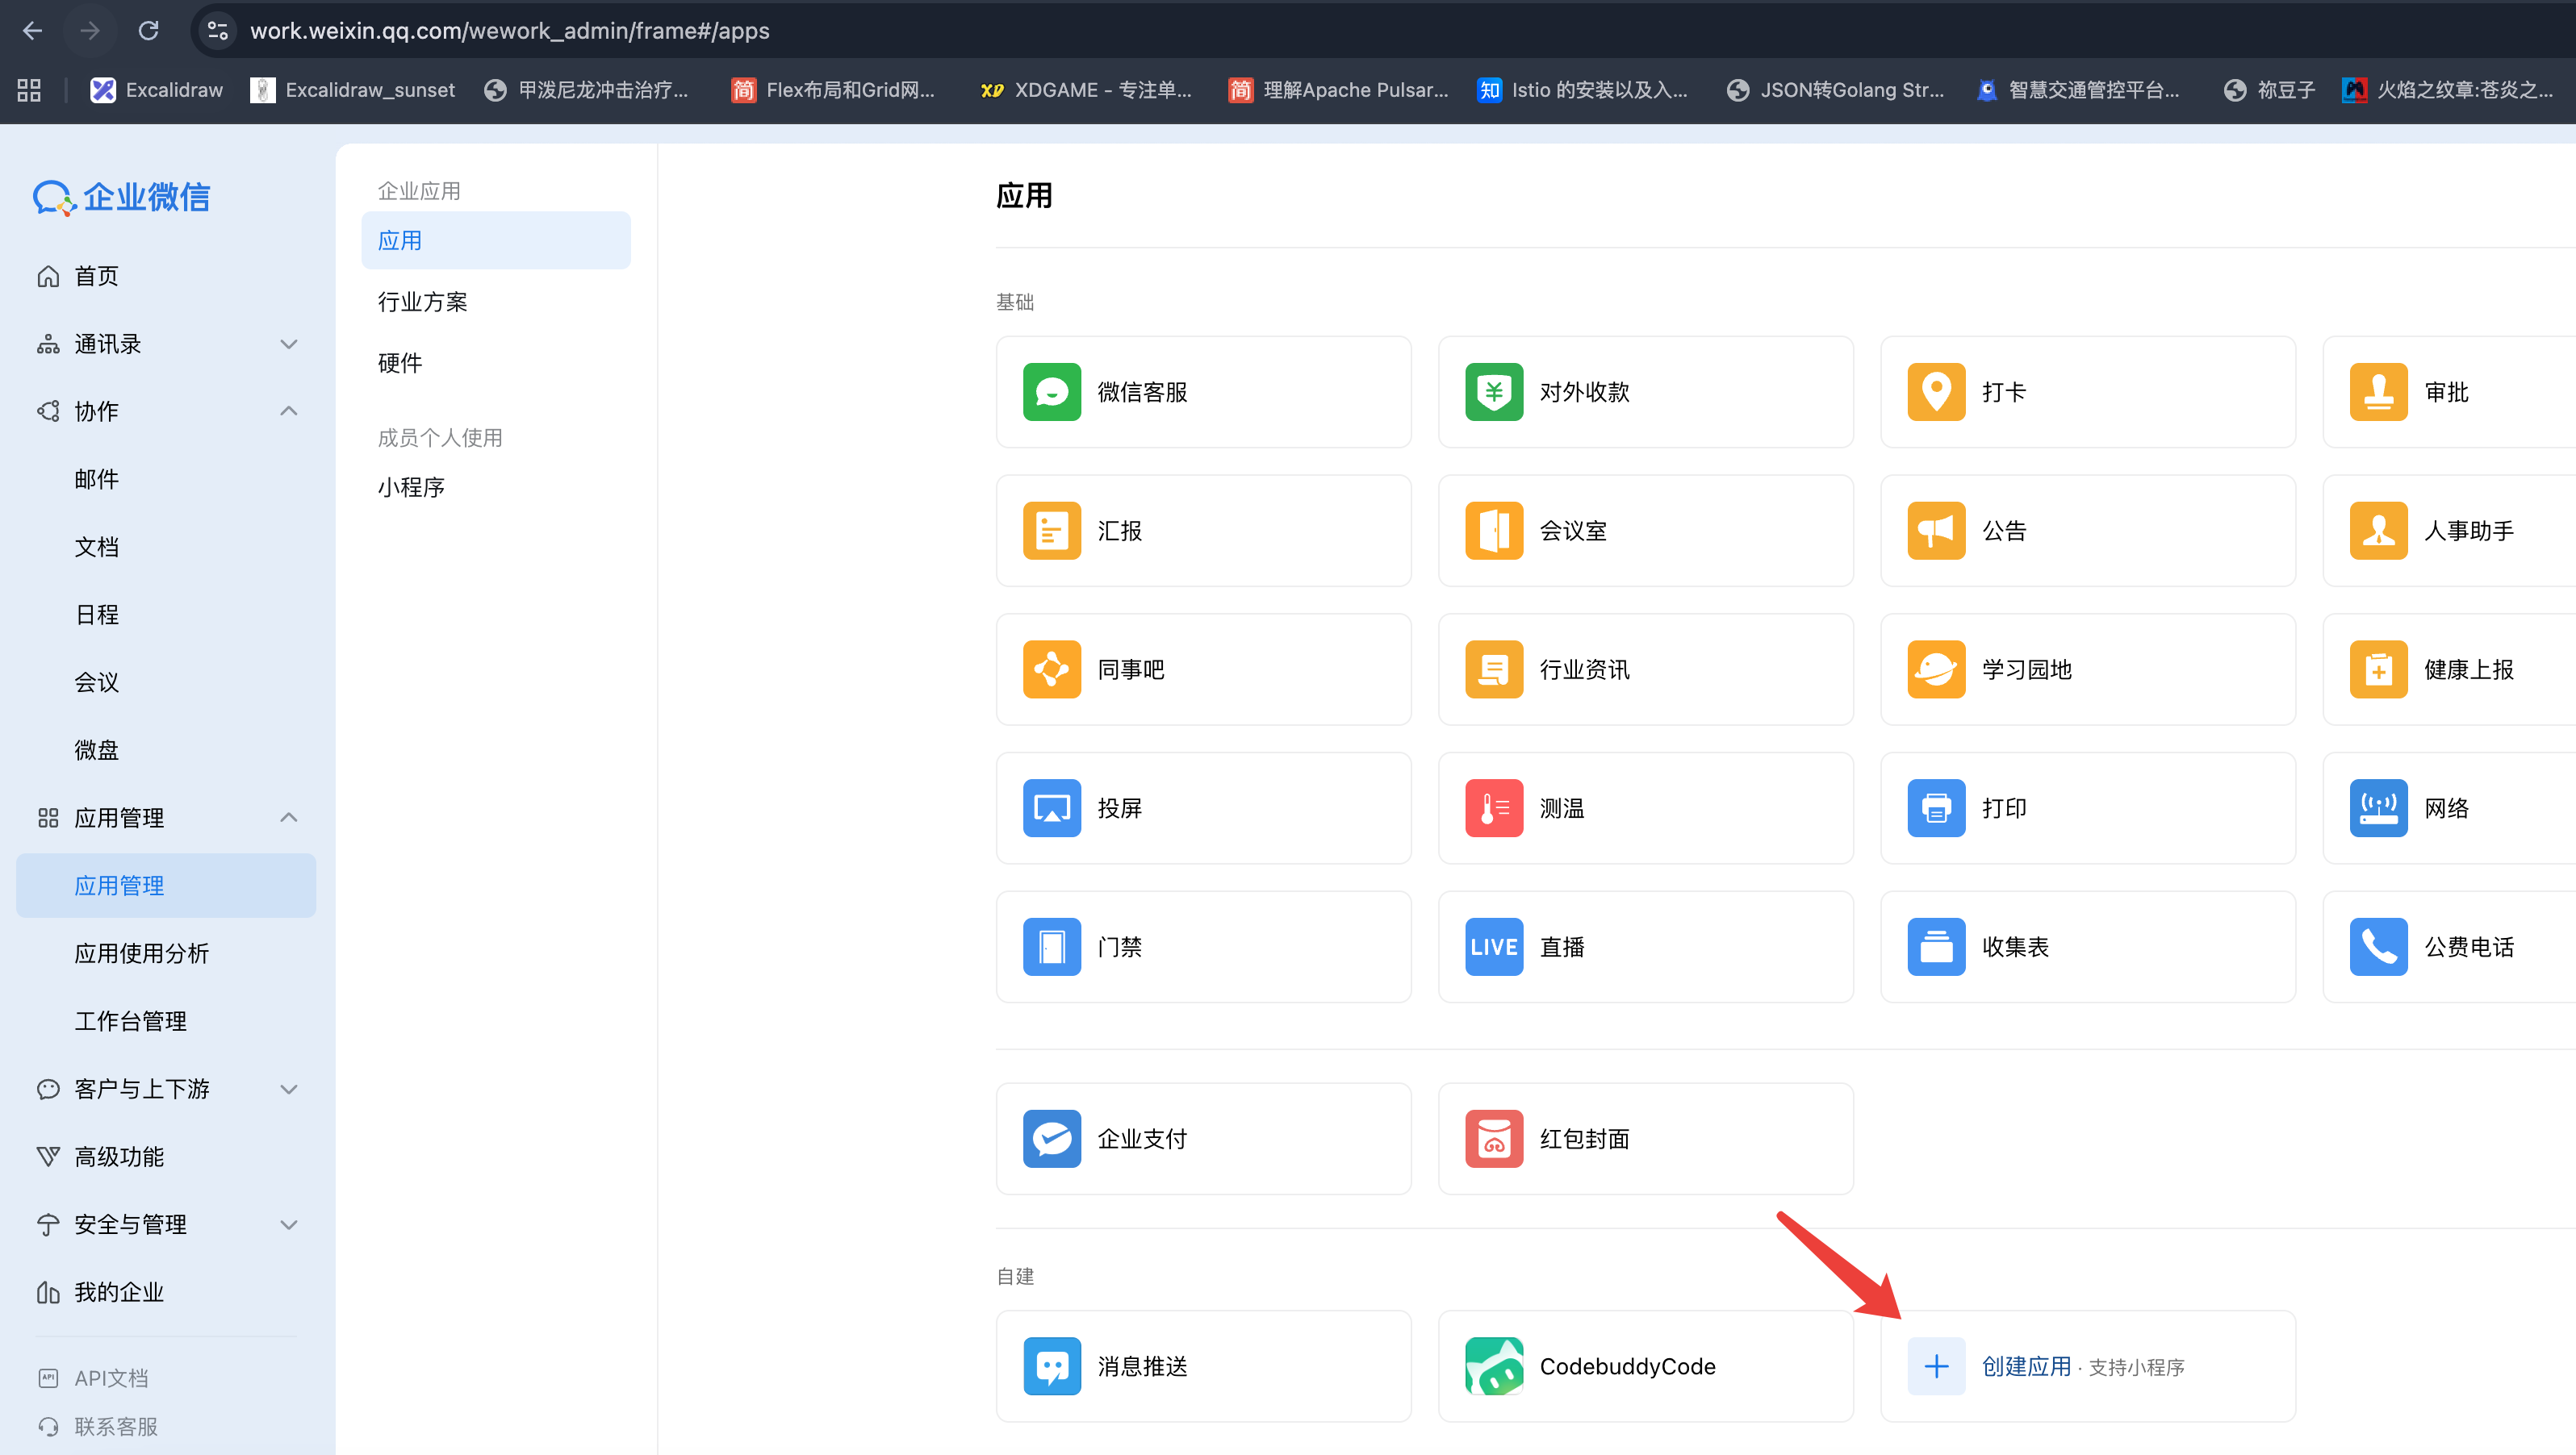Open the 企业支付 app icon
This screenshot has height=1455, width=2576.
[1051, 1138]
